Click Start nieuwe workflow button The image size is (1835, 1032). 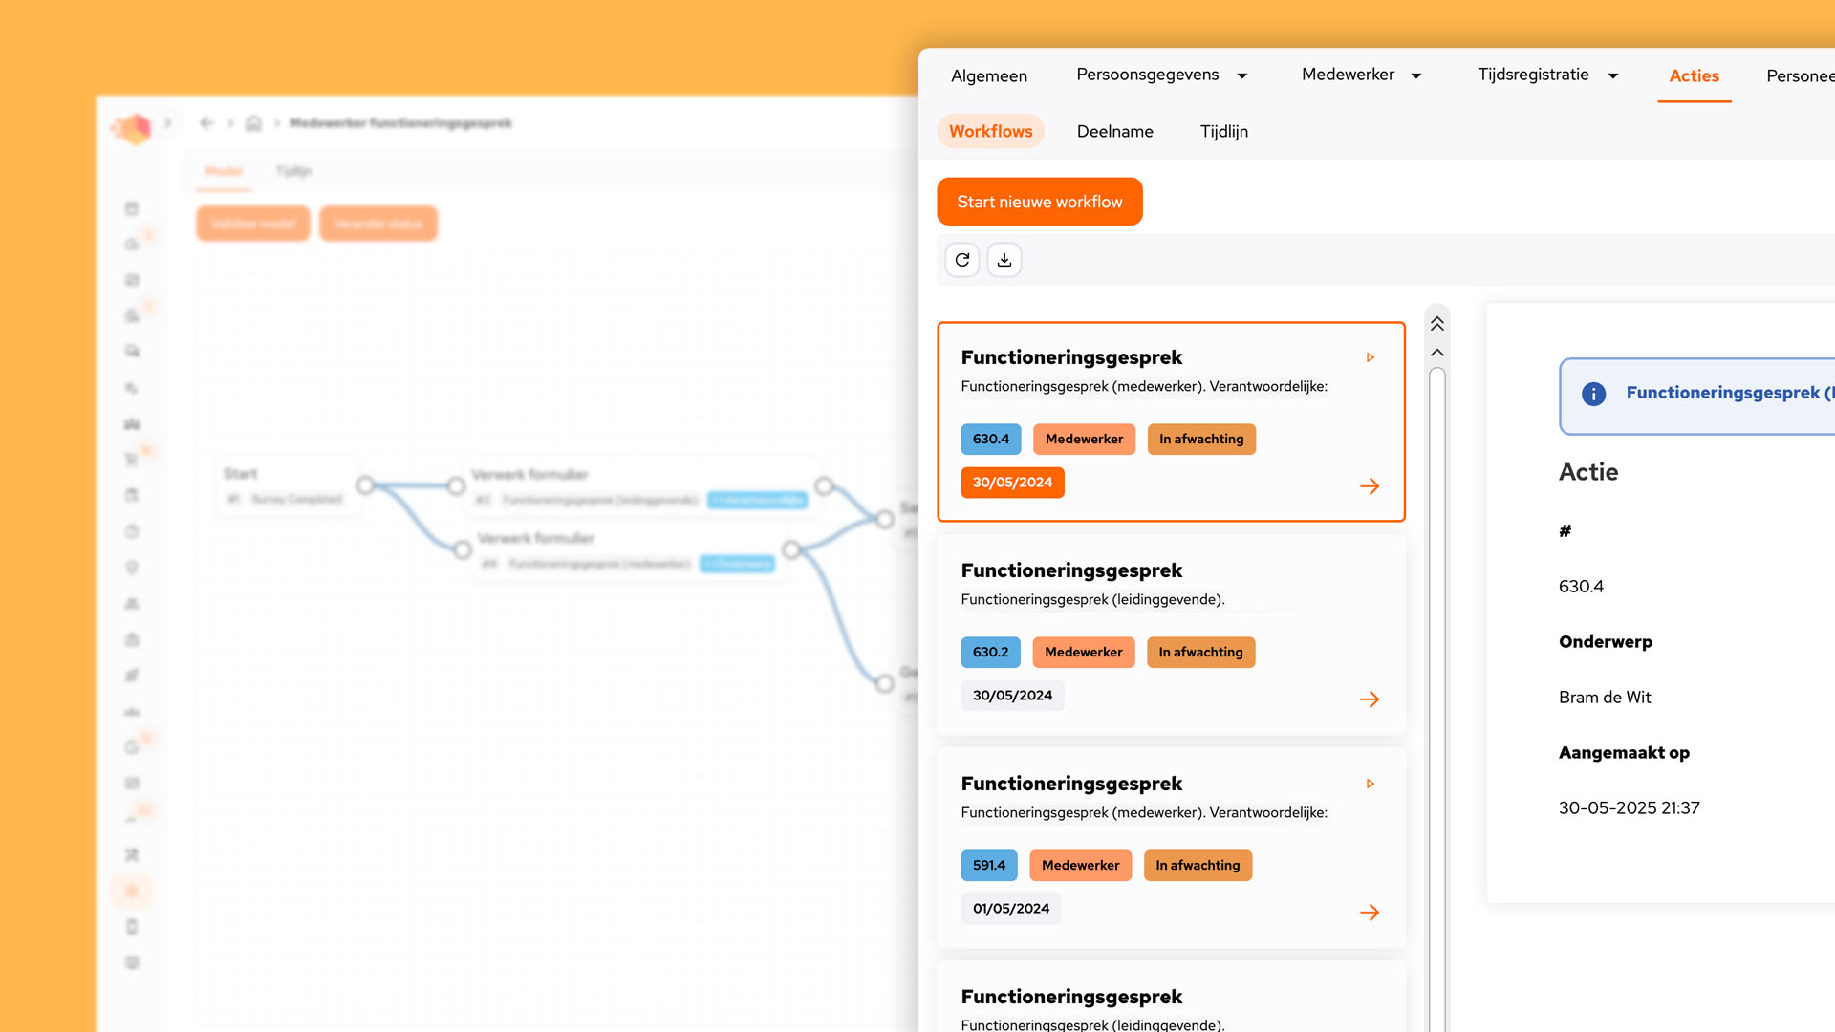click(x=1039, y=202)
